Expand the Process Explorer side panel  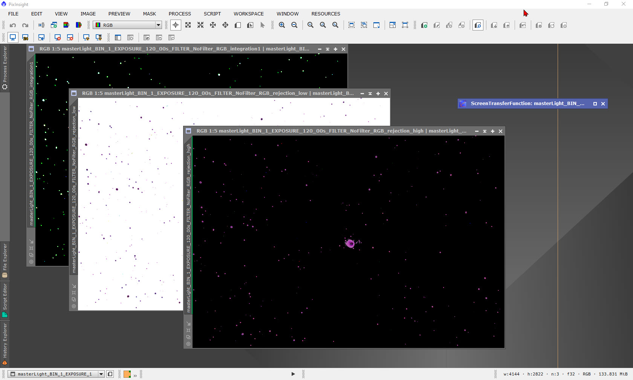click(5, 68)
